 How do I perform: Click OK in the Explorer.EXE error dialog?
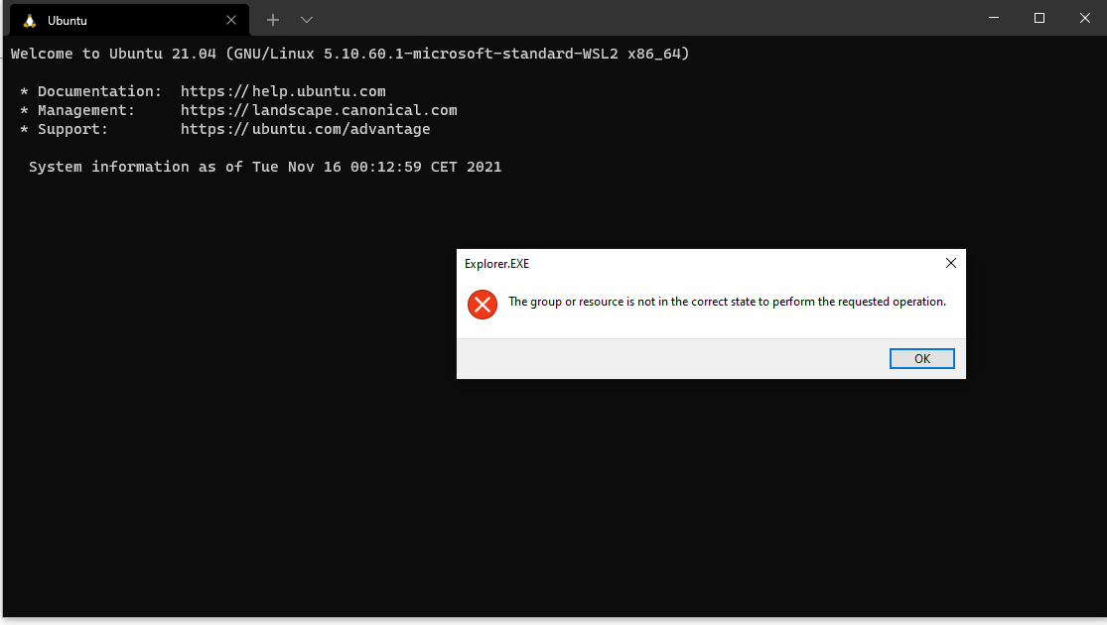coord(921,358)
